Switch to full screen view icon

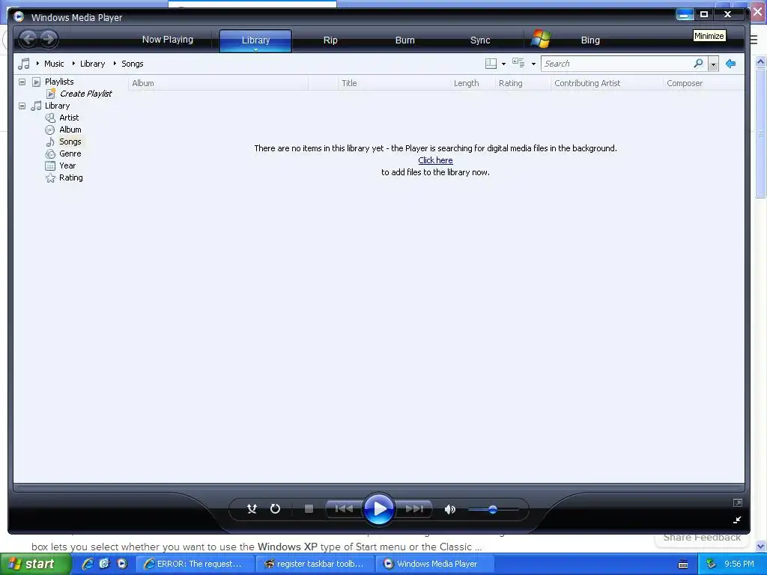tap(738, 502)
